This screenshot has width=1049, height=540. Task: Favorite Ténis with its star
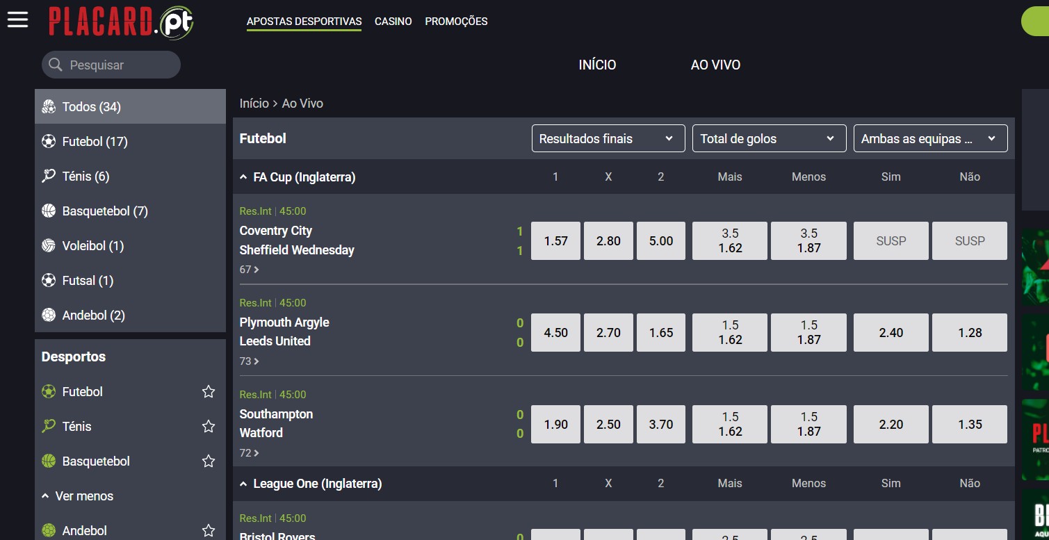209,426
